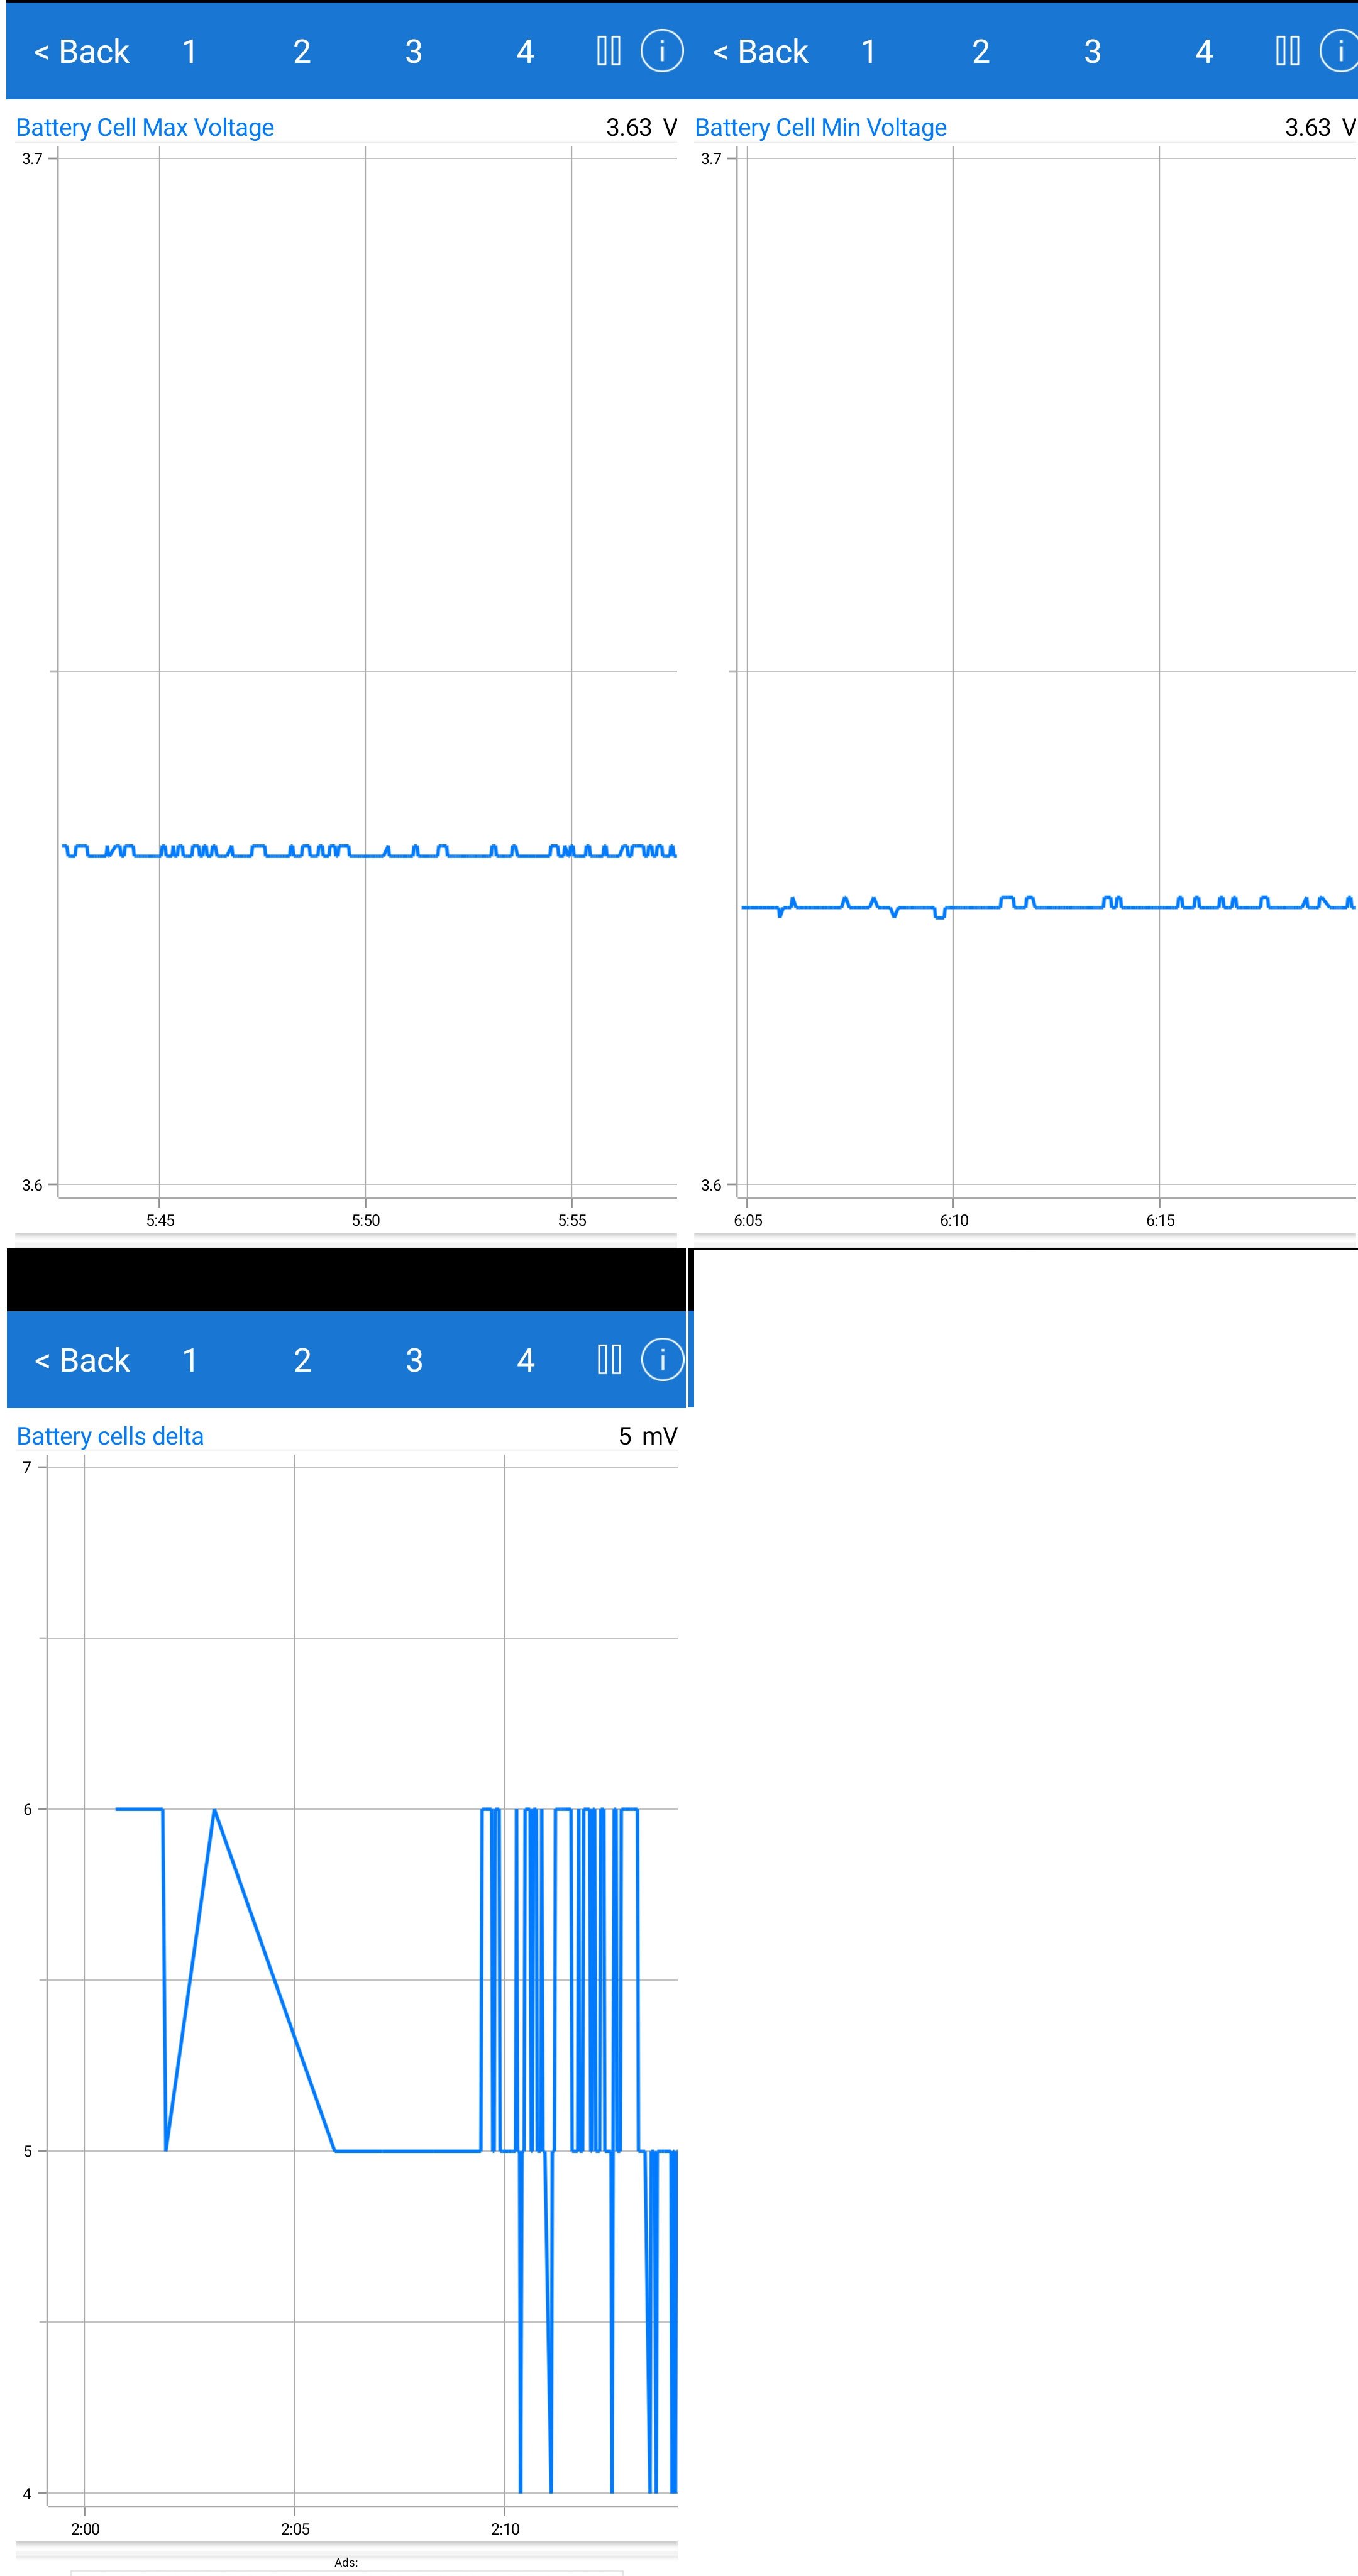Go back from Max Voltage chart
Viewport: 1358px width, 2576px height.
click(x=82, y=51)
